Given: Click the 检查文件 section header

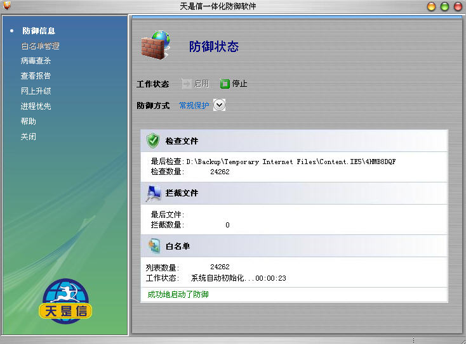Looking at the screenshot, I should point(294,141).
